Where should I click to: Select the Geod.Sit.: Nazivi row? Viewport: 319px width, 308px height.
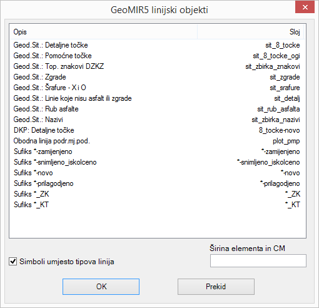[157, 120]
